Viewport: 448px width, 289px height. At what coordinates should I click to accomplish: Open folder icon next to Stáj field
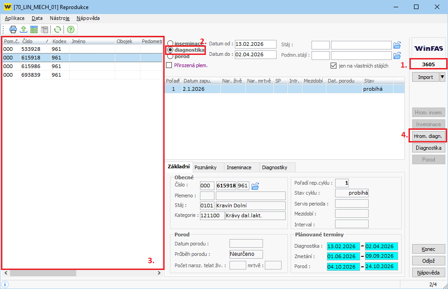pyautogui.click(x=397, y=44)
